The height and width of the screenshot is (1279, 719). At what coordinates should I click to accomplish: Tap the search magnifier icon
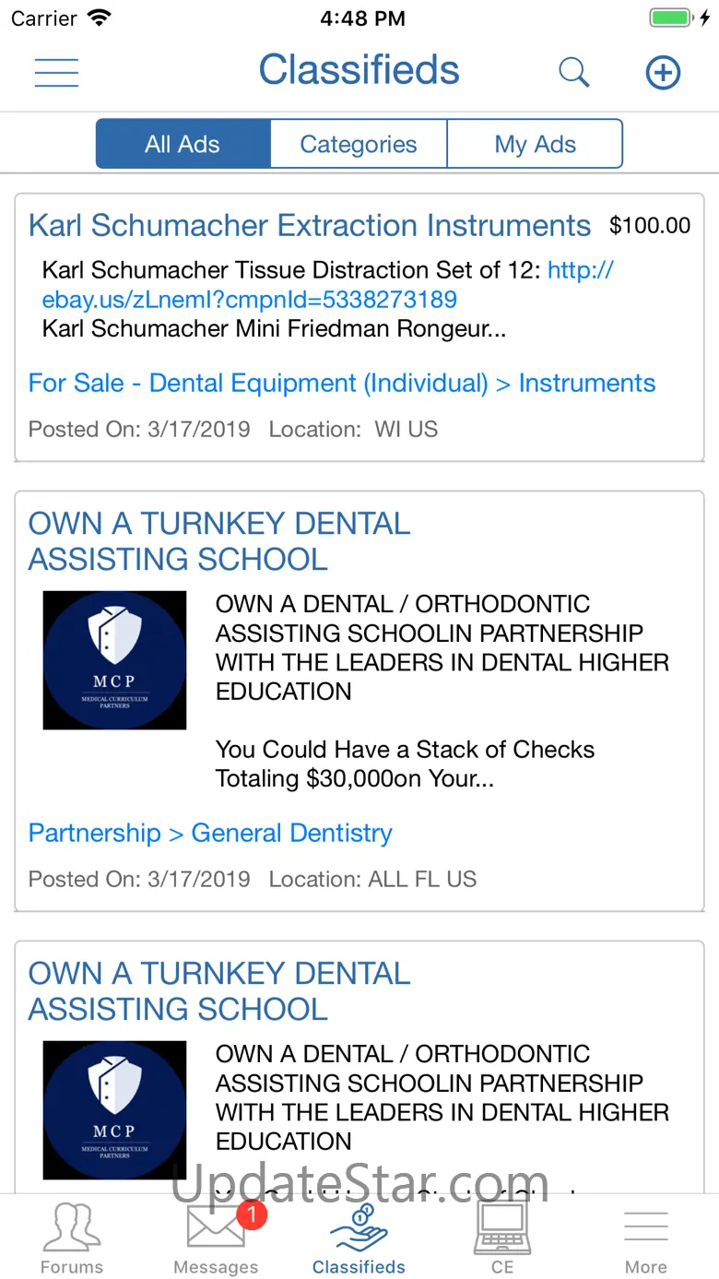(573, 72)
